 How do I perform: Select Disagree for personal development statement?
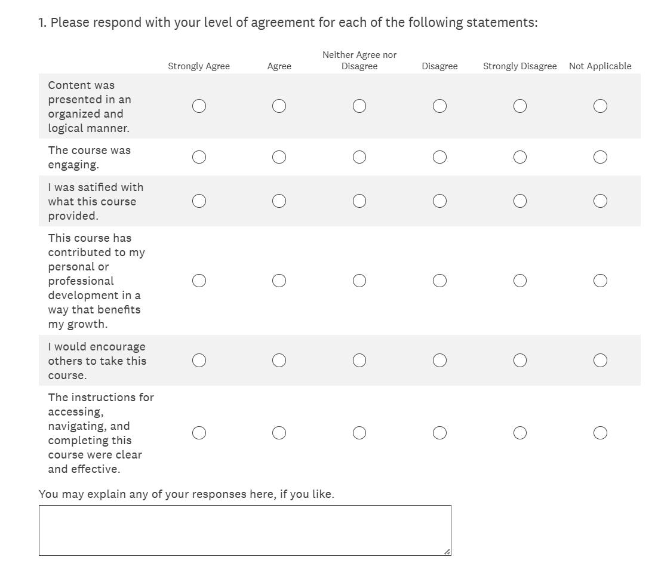click(439, 281)
